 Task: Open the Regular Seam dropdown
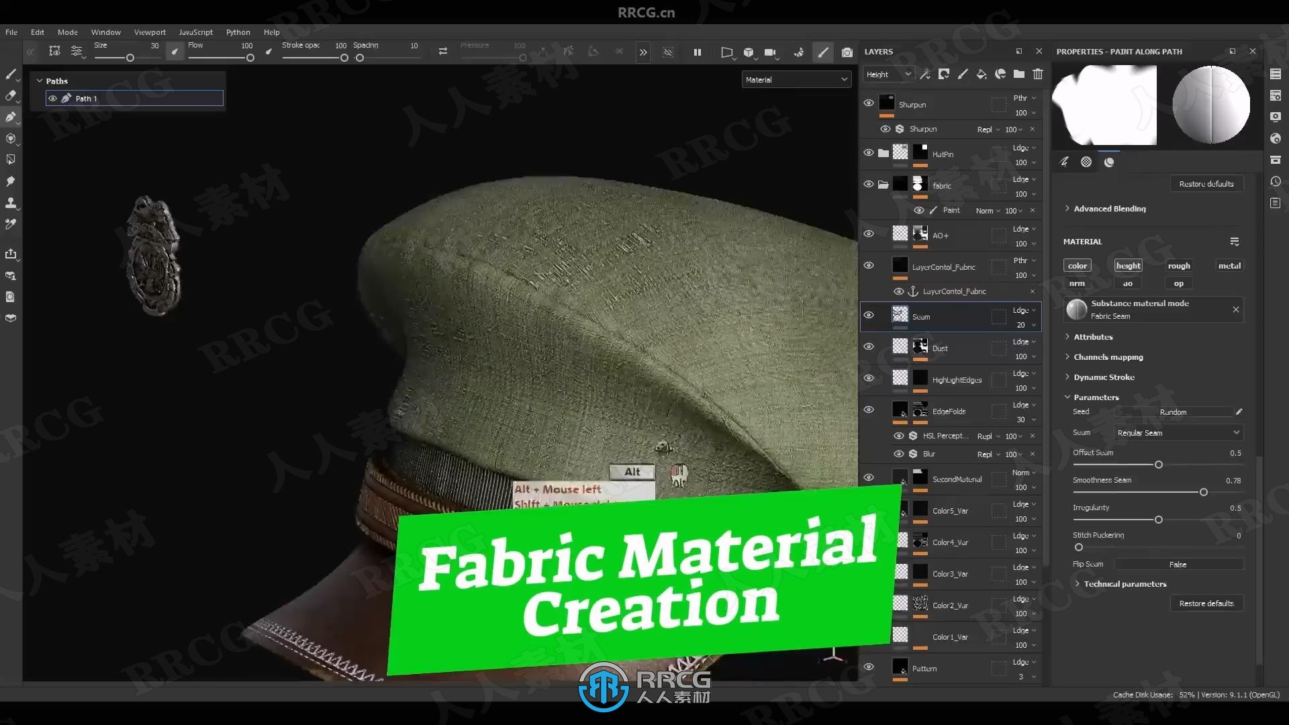pyautogui.click(x=1178, y=433)
